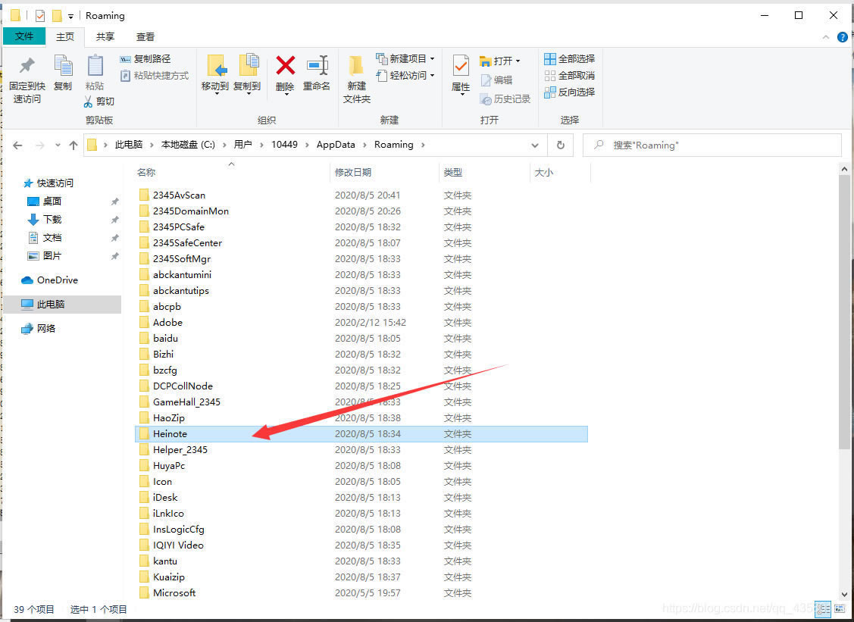Image resolution: width=854 pixels, height=622 pixels.
Task: Refresh the Roaming folder view
Action: click(561, 145)
